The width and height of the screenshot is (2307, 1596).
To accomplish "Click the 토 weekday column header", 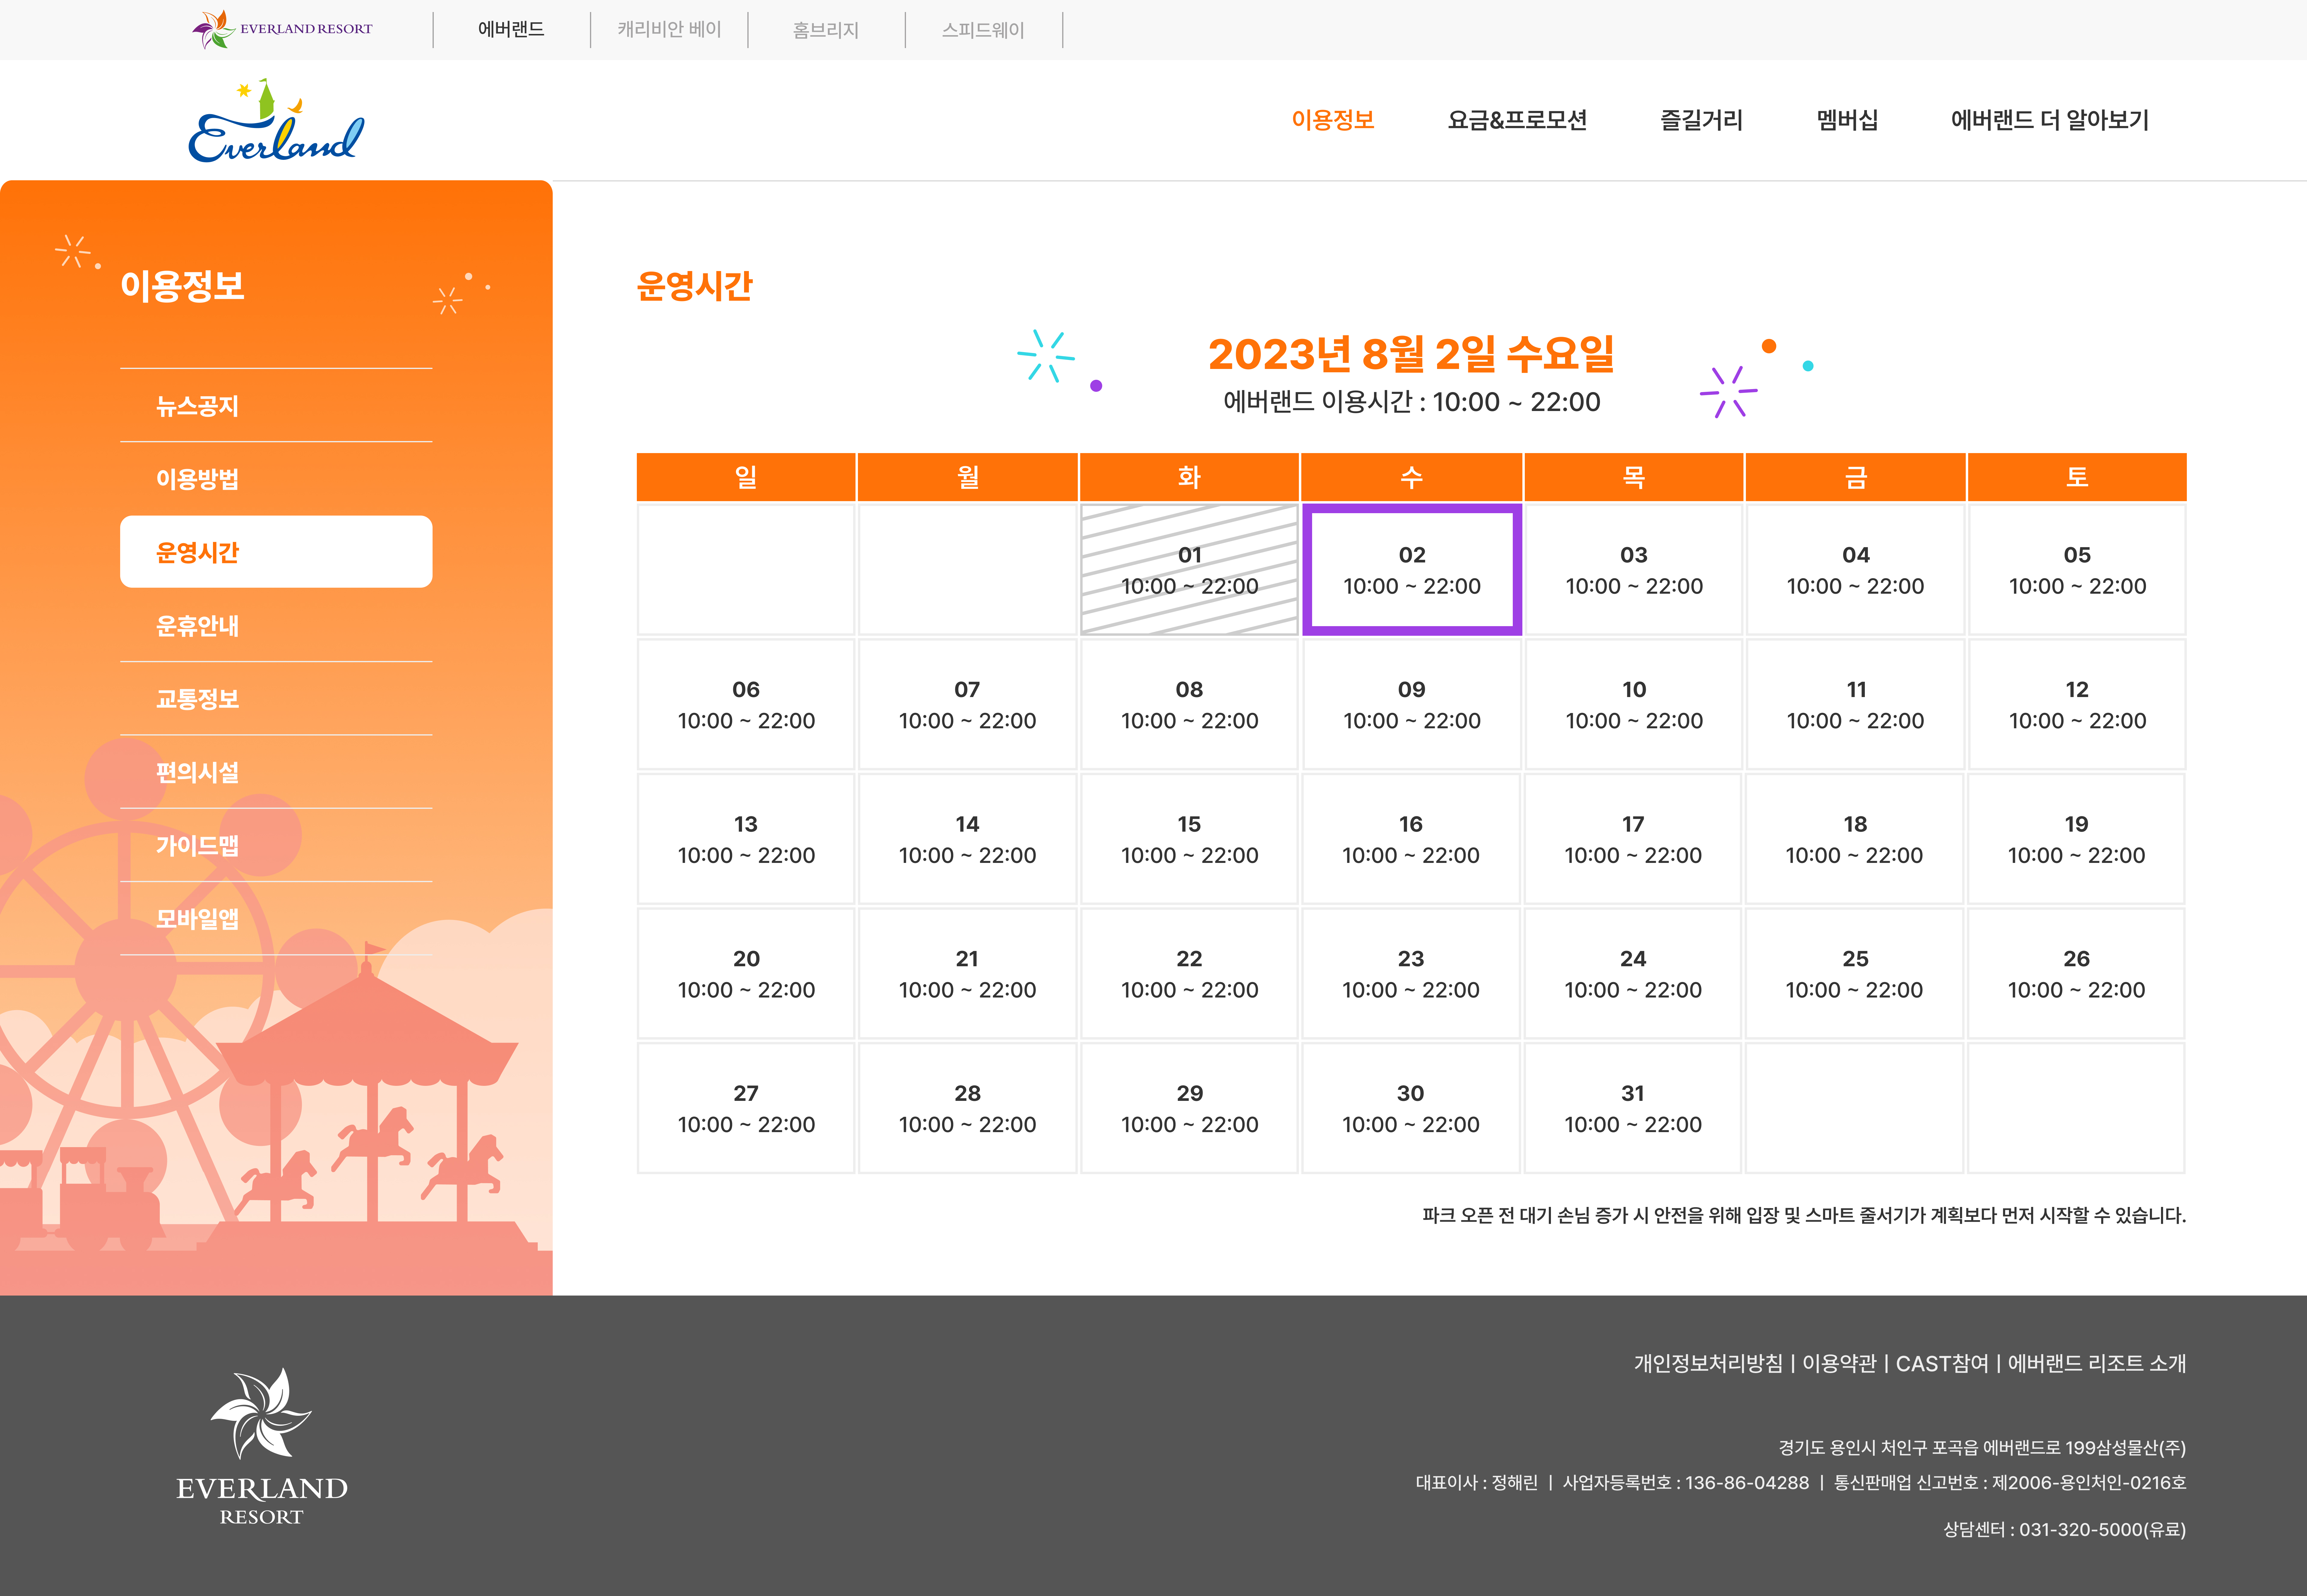I will tap(2077, 477).
